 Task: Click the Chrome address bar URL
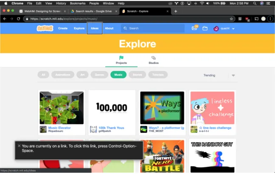point(64,19)
